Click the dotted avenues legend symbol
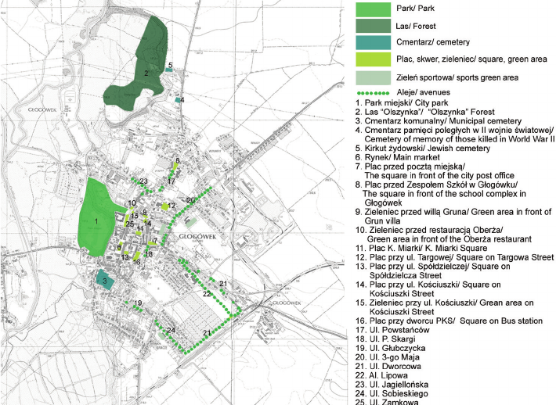This screenshot has height=405, width=556. (374, 93)
